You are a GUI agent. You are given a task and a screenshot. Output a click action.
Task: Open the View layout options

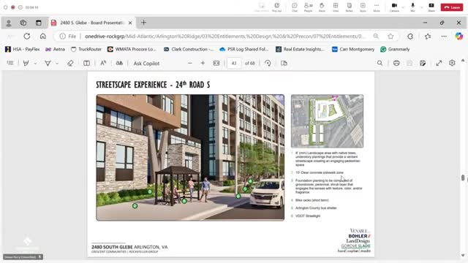coord(336,7)
